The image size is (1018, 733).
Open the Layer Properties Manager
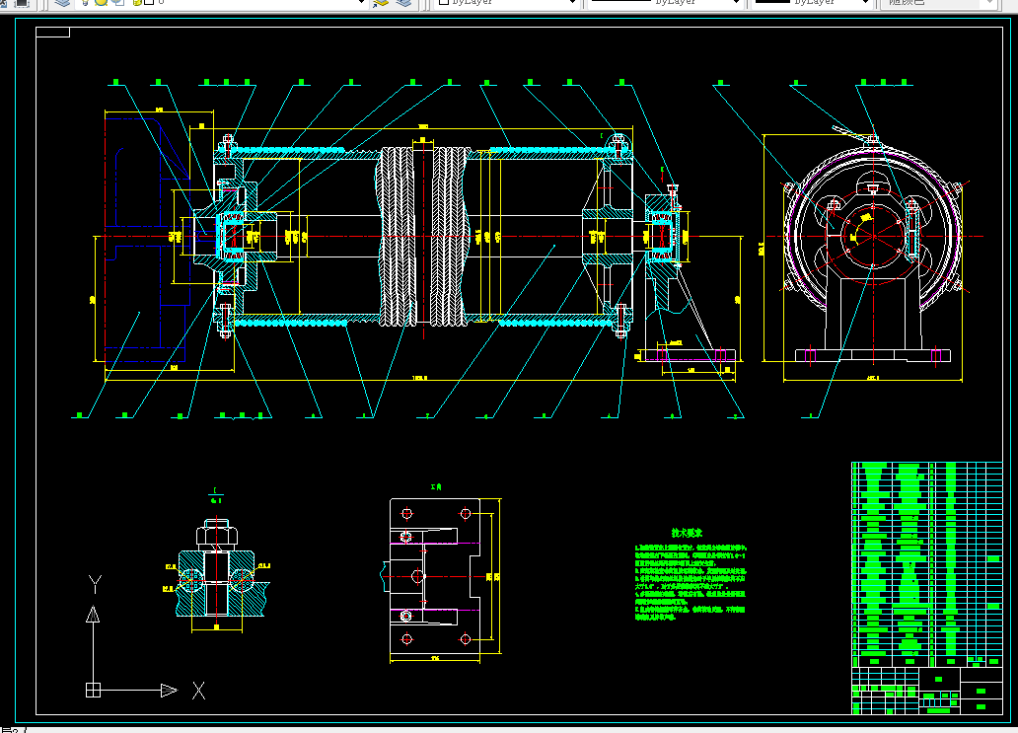62,3
